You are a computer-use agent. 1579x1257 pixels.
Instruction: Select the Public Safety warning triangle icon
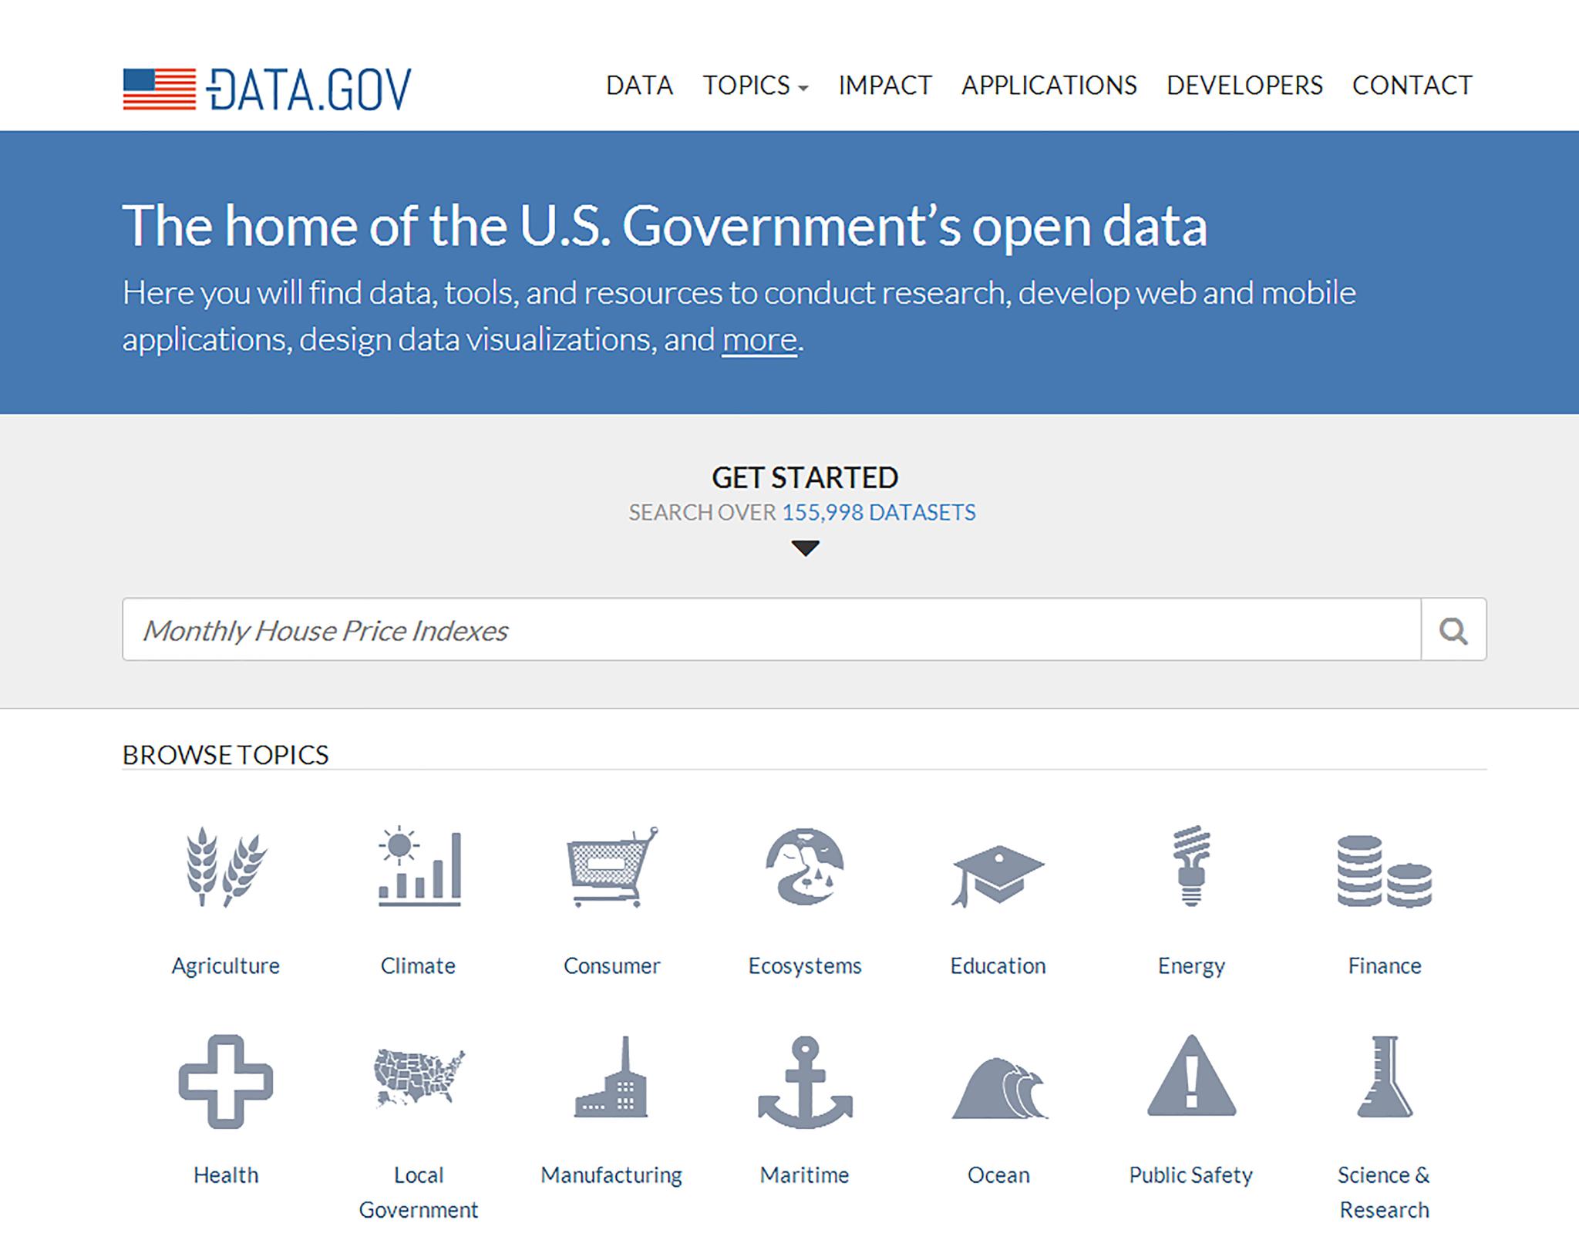pos(1191,1078)
